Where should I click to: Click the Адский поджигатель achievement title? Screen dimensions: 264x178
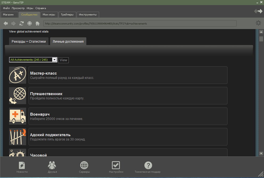tap(50, 135)
